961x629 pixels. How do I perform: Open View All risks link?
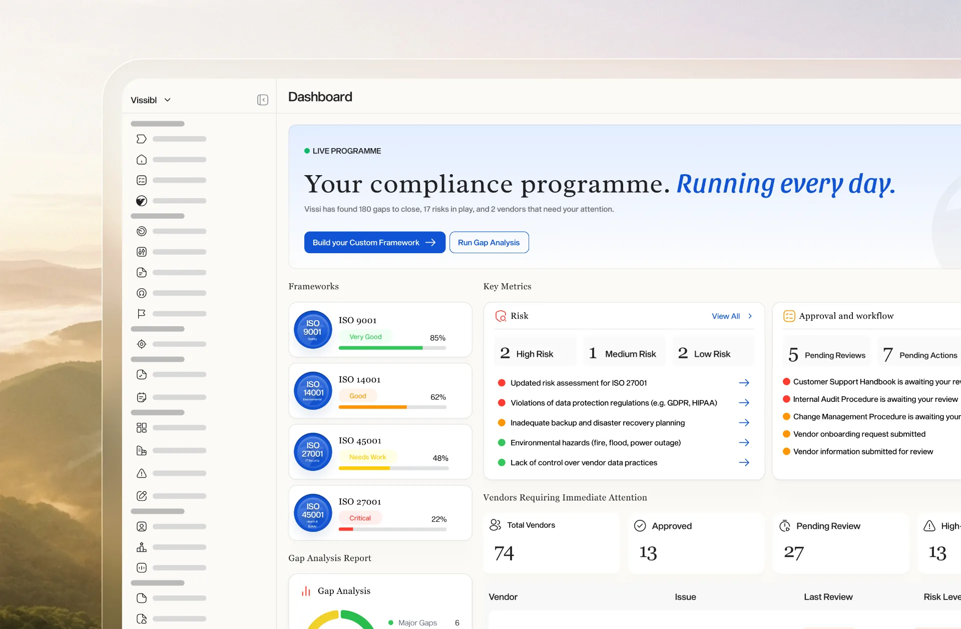pos(726,316)
